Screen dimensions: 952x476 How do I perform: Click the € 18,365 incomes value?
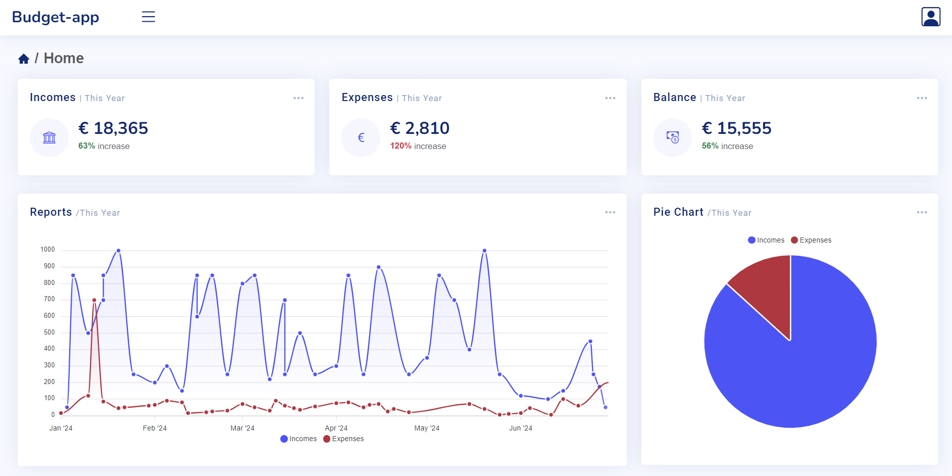click(x=113, y=128)
